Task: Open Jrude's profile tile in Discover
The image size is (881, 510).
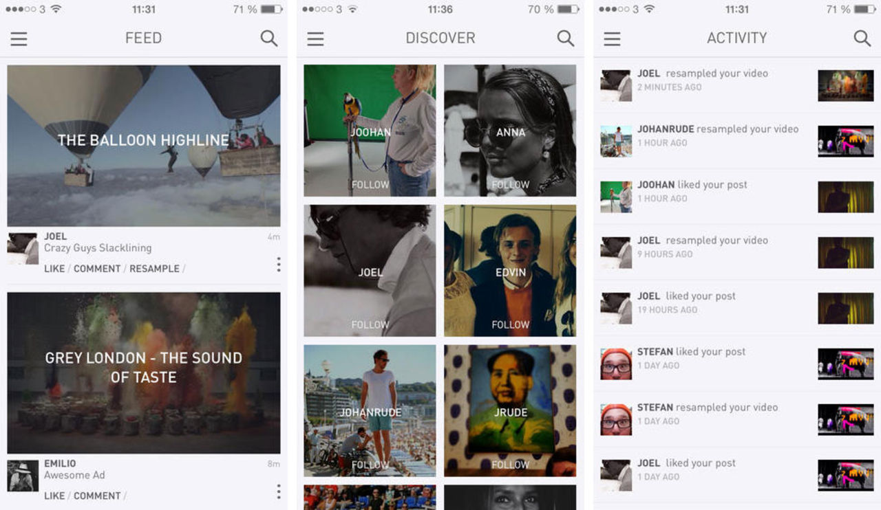Action: [x=510, y=410]
